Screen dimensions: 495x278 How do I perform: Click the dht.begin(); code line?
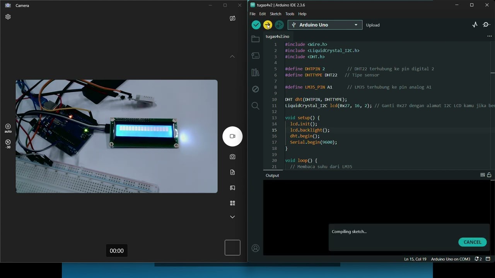[305, 136]
